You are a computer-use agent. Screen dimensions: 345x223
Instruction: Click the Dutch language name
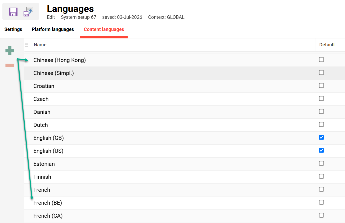click(x=41, y=125)
